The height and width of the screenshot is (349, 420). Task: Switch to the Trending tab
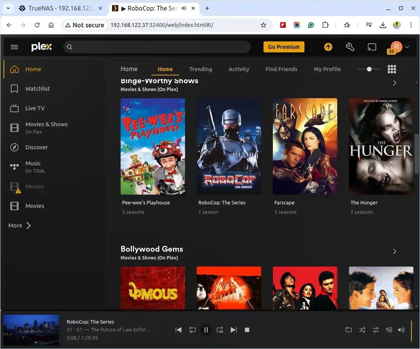pyautogui.click(x=201, y=69)
